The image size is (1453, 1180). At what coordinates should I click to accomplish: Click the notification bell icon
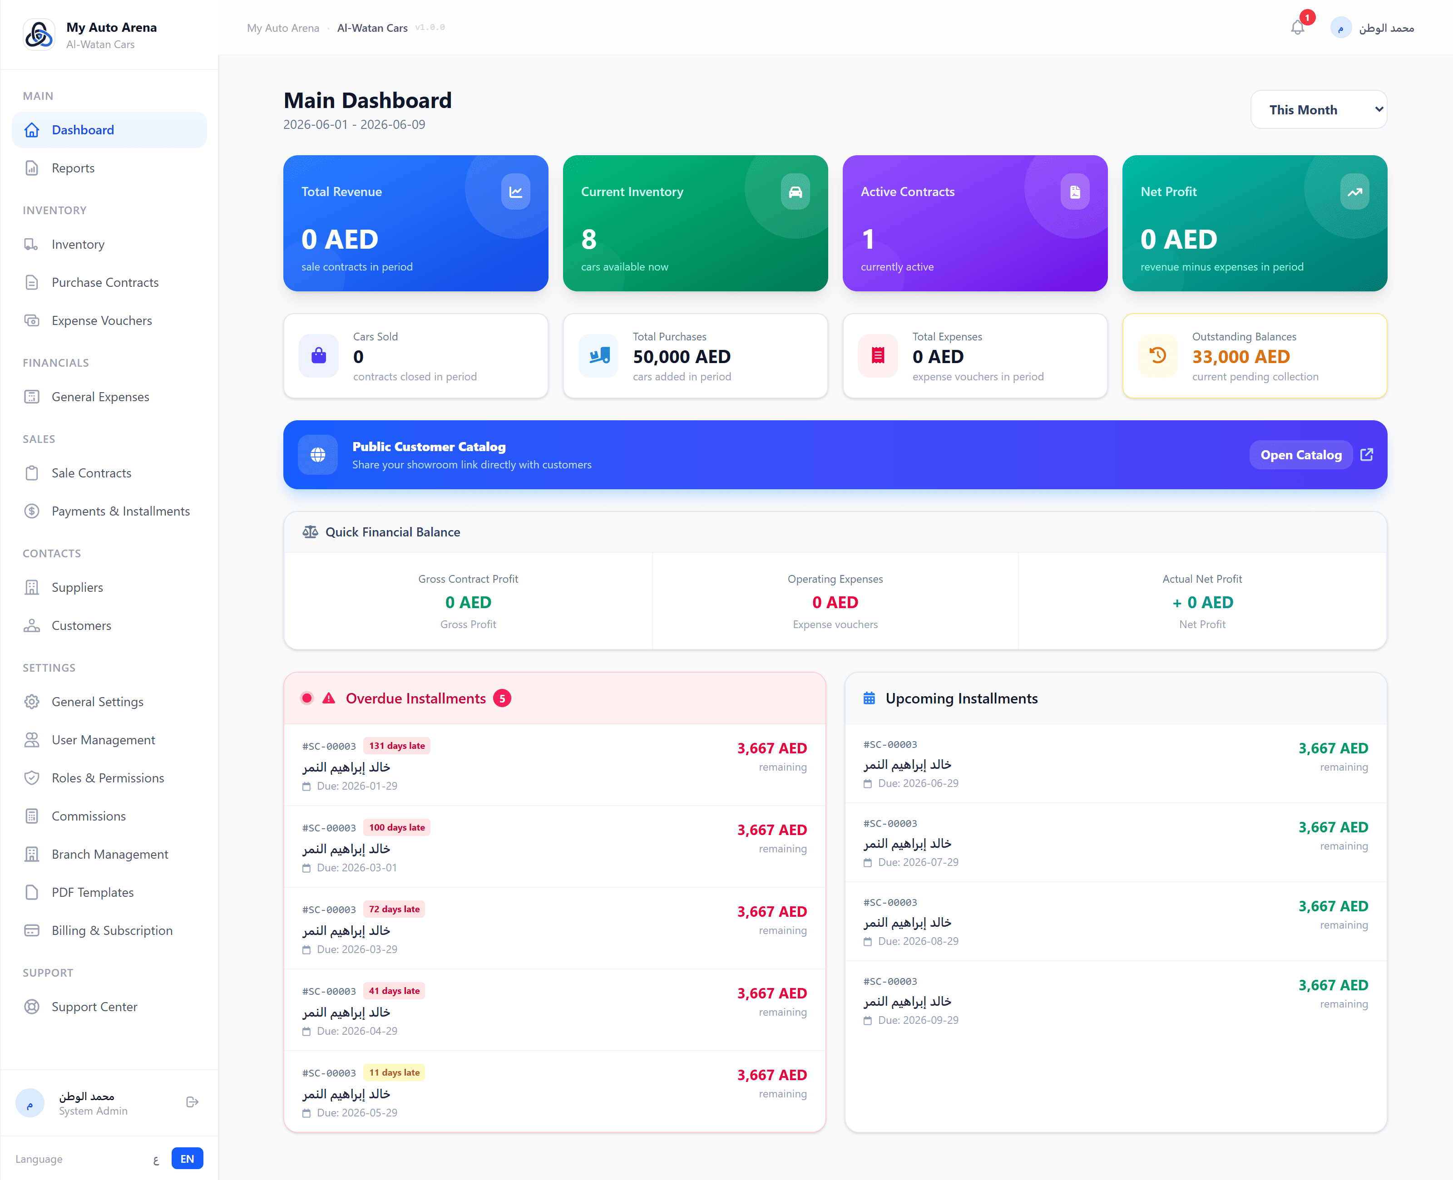[1297, 28]
